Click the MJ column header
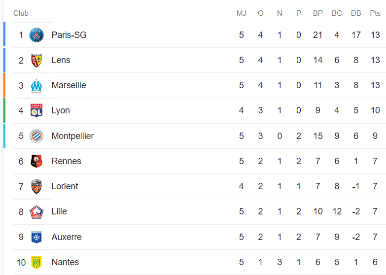 [x=241, y=13]
